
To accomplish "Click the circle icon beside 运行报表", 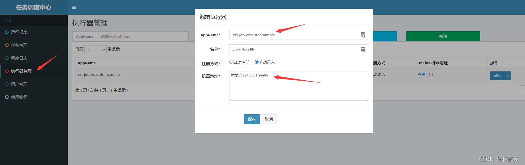I will pos(7,32).
